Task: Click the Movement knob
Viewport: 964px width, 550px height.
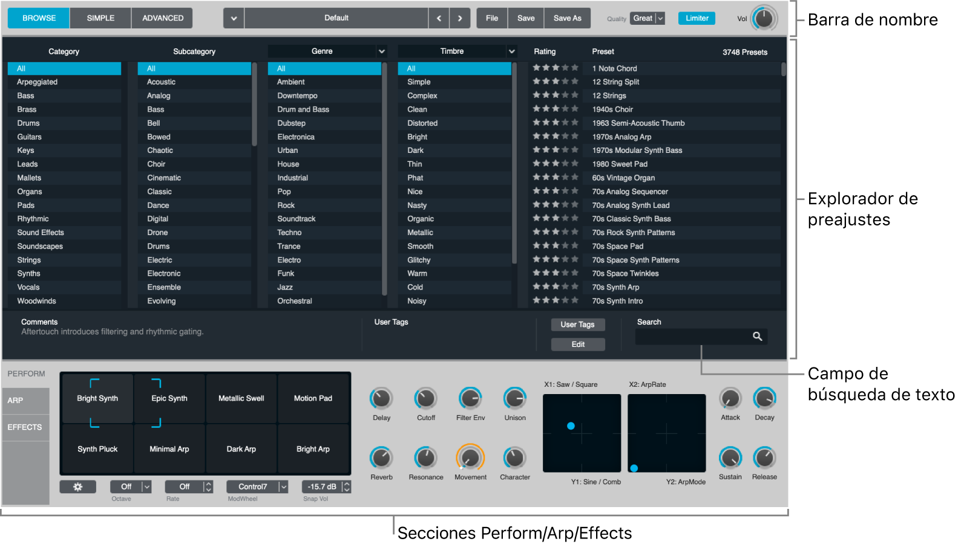Action: 470,458
